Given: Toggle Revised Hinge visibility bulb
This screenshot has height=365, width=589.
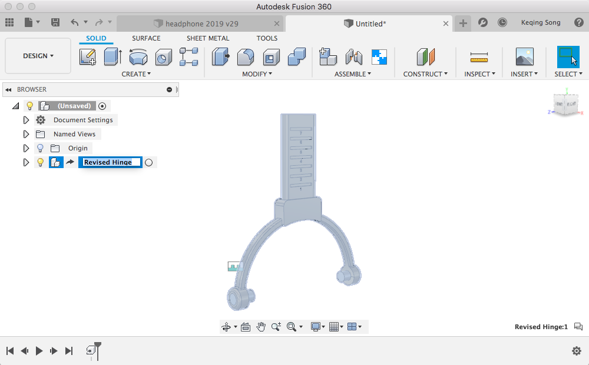Looking at the screenshot, I should (40, 162).
